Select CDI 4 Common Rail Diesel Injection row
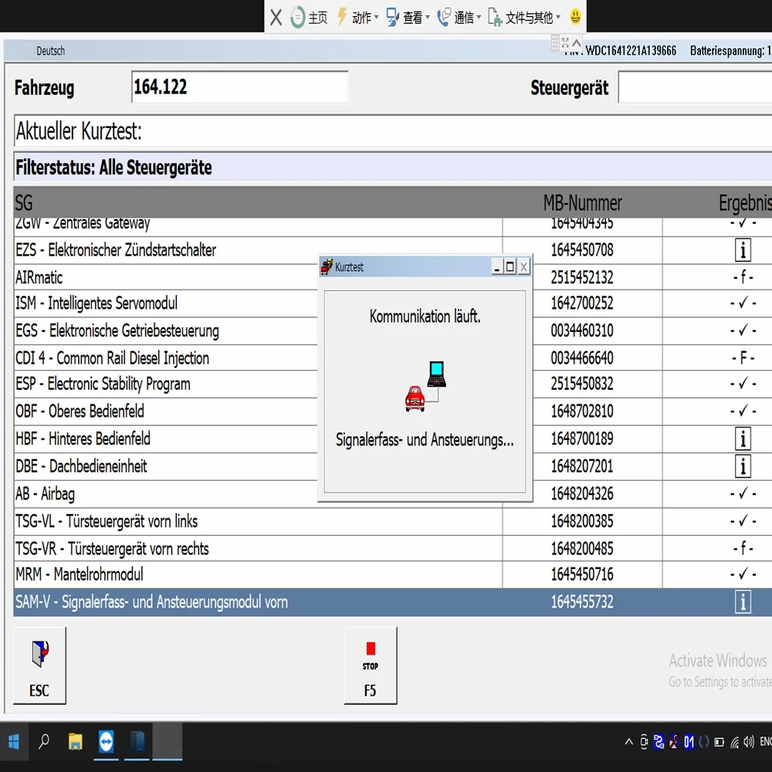The image size is (772, 772). point(154,358)
